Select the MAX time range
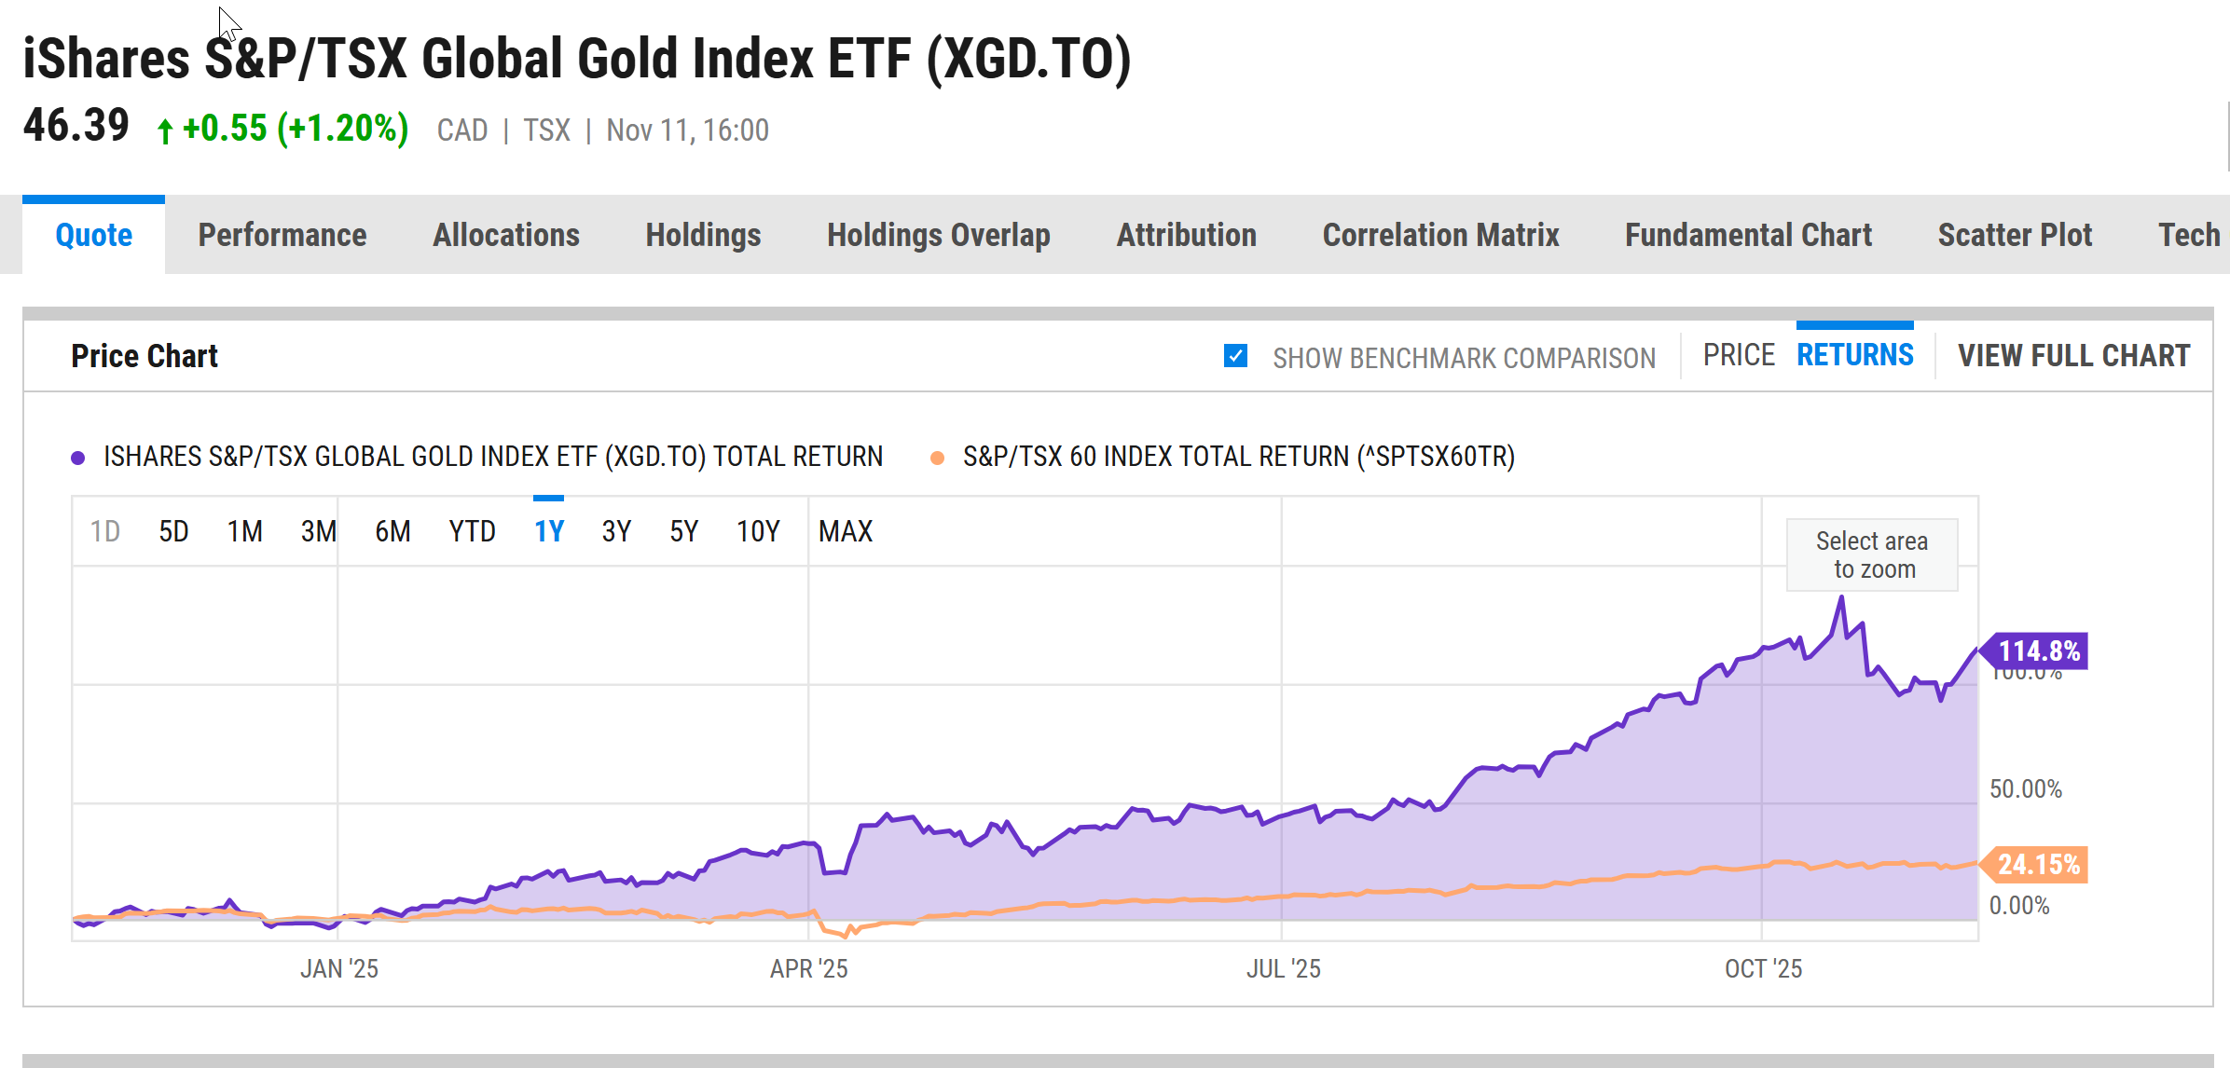The height and width of the screenshot is (1068, 2230). coord(846,530)
